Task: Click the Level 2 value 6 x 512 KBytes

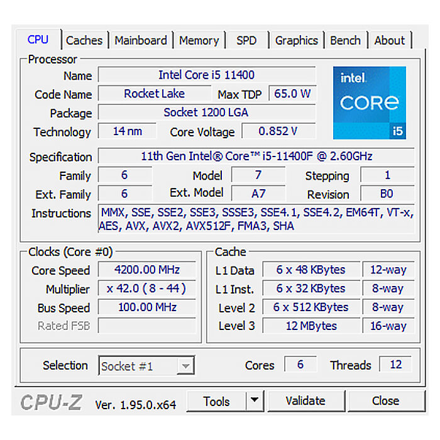Action: (x=311, y=307)
